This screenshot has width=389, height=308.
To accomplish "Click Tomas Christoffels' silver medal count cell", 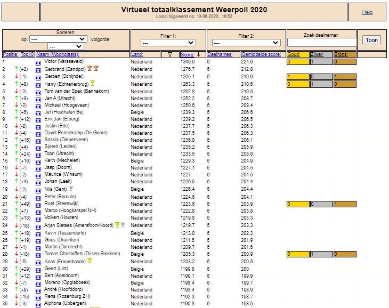I will [321, 254].
